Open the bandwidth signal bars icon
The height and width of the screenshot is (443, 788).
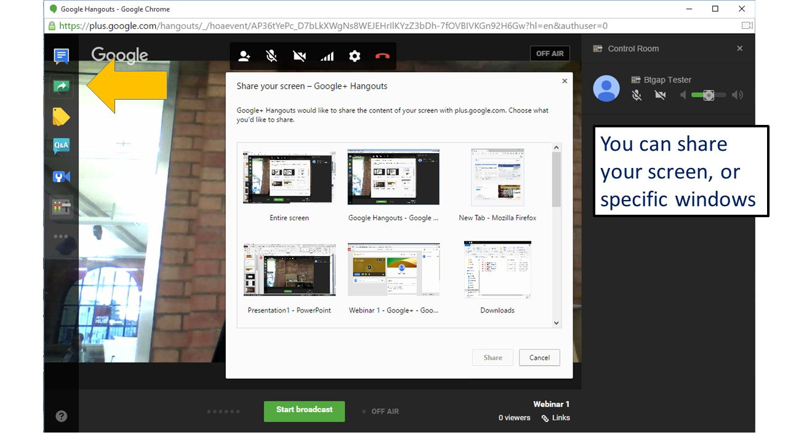click(x=327, y=57)
